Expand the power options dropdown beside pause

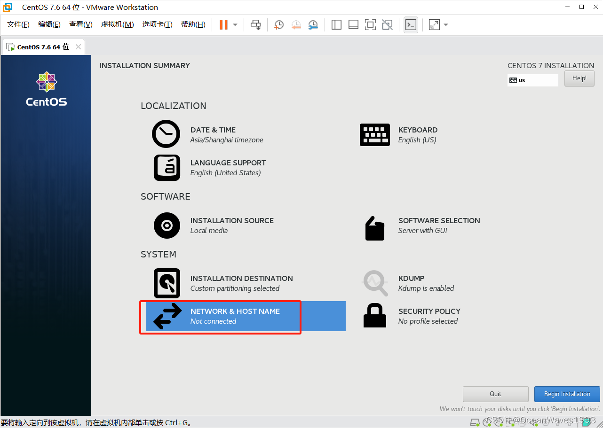pyautogui.click(x=235, y=24)
